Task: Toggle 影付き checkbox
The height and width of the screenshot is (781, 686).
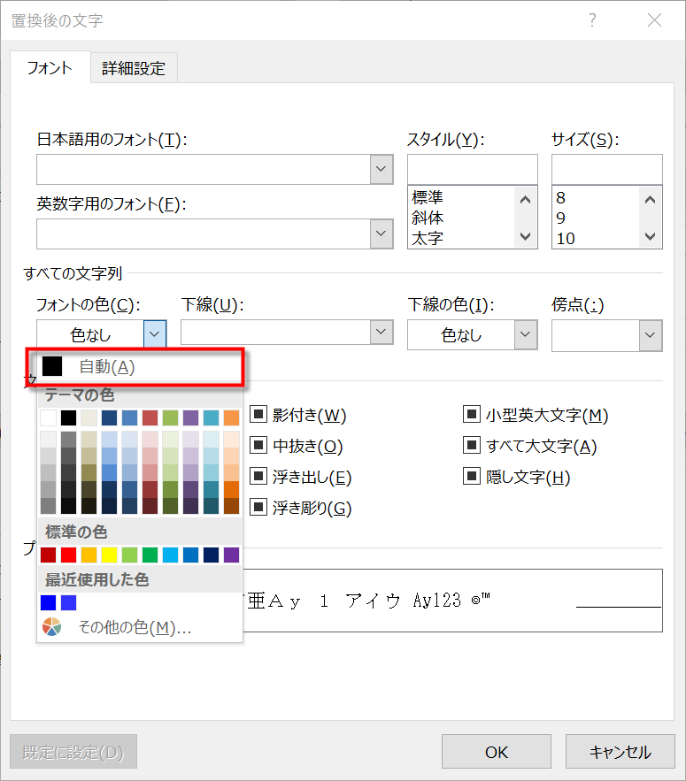Action: click(x=258, y=415)
